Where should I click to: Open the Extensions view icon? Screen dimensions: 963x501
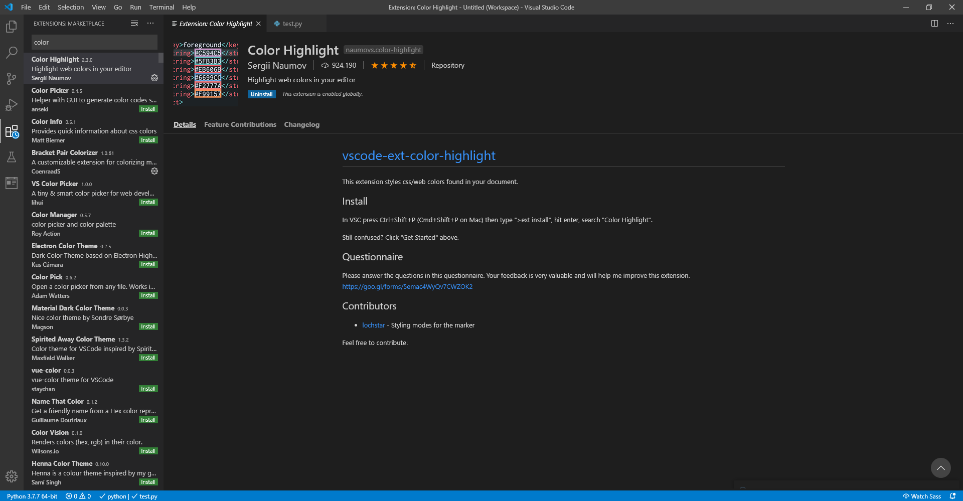pyautogui.click(x=12, y=131)
